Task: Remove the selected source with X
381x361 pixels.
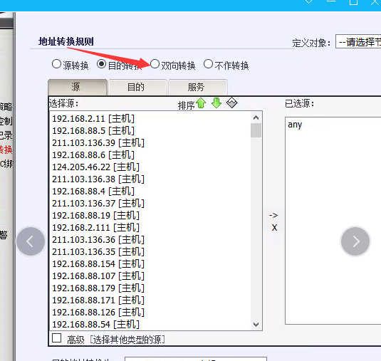Action: [274, 228]
